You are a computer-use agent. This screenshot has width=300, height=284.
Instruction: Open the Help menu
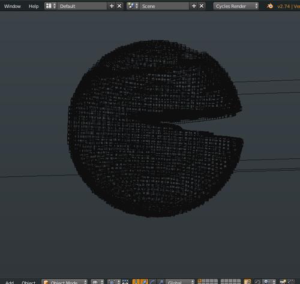tap(34, 6)
